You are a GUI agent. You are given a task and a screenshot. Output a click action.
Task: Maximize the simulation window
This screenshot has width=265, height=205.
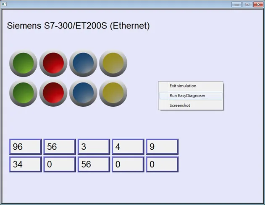(247, 5)
